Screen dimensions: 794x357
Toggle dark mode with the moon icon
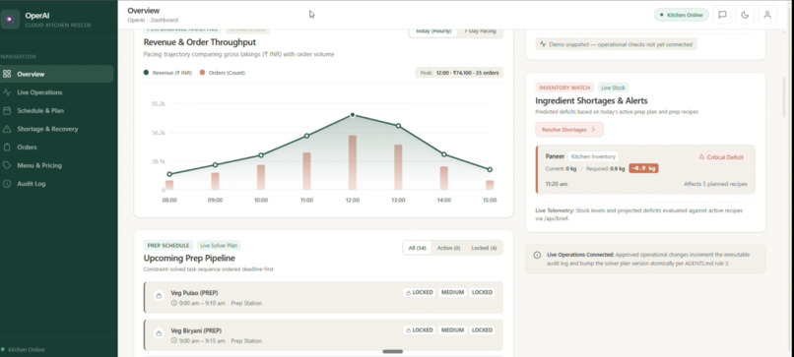(x=745, y=15)
